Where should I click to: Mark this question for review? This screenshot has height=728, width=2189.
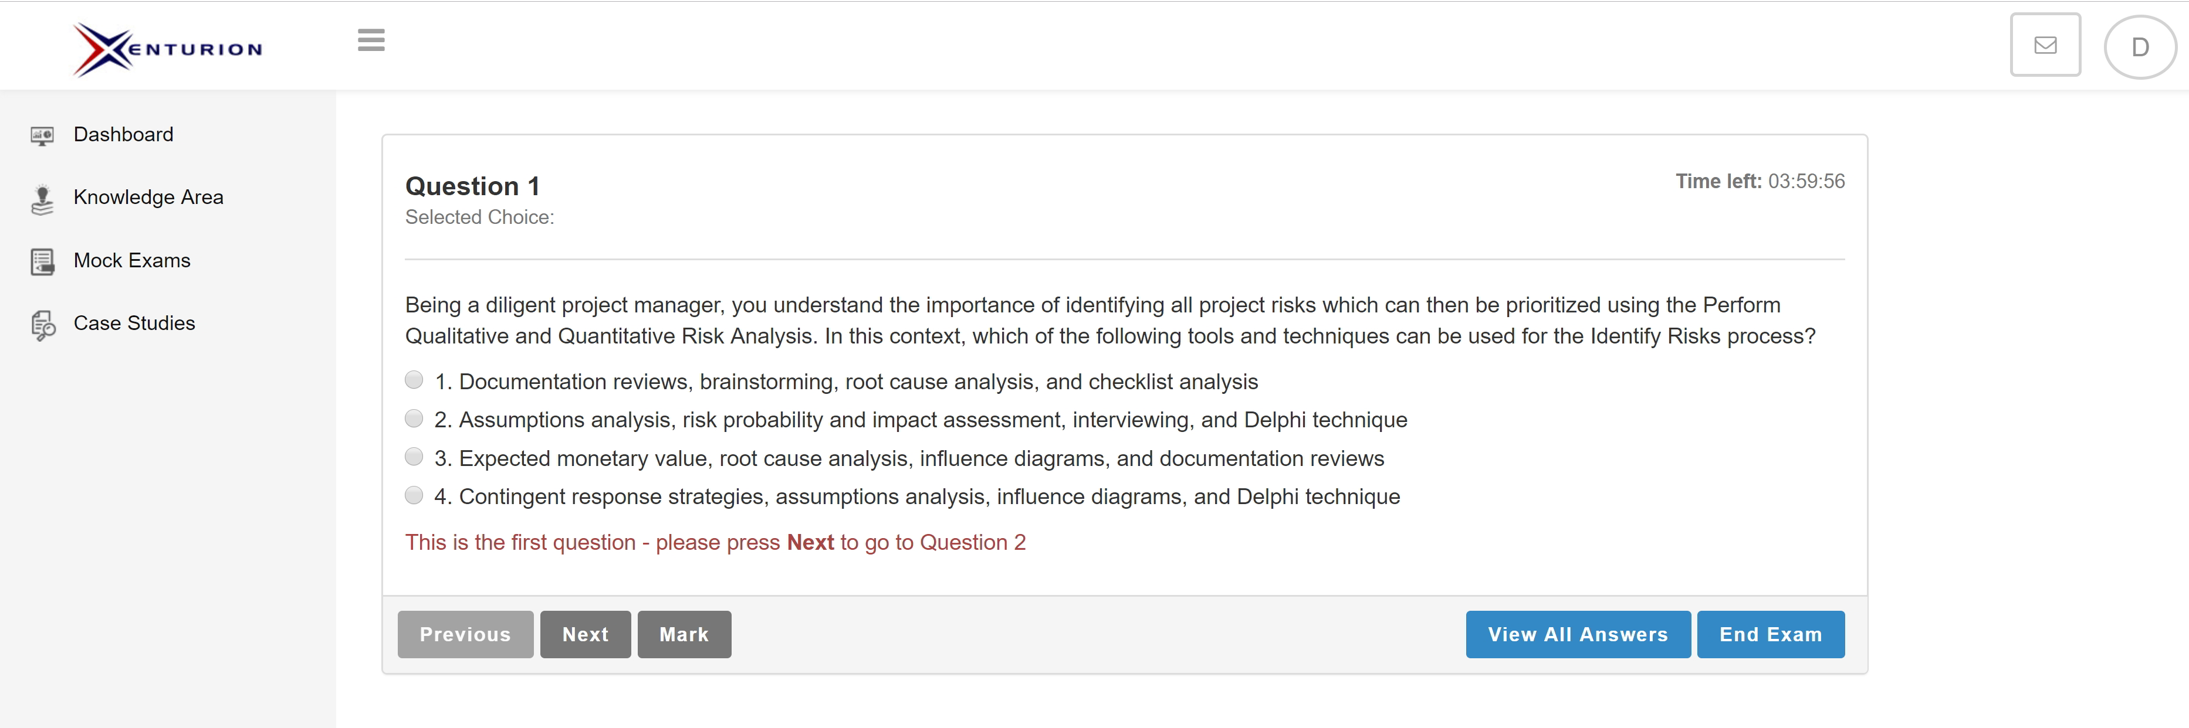[683, 634]
